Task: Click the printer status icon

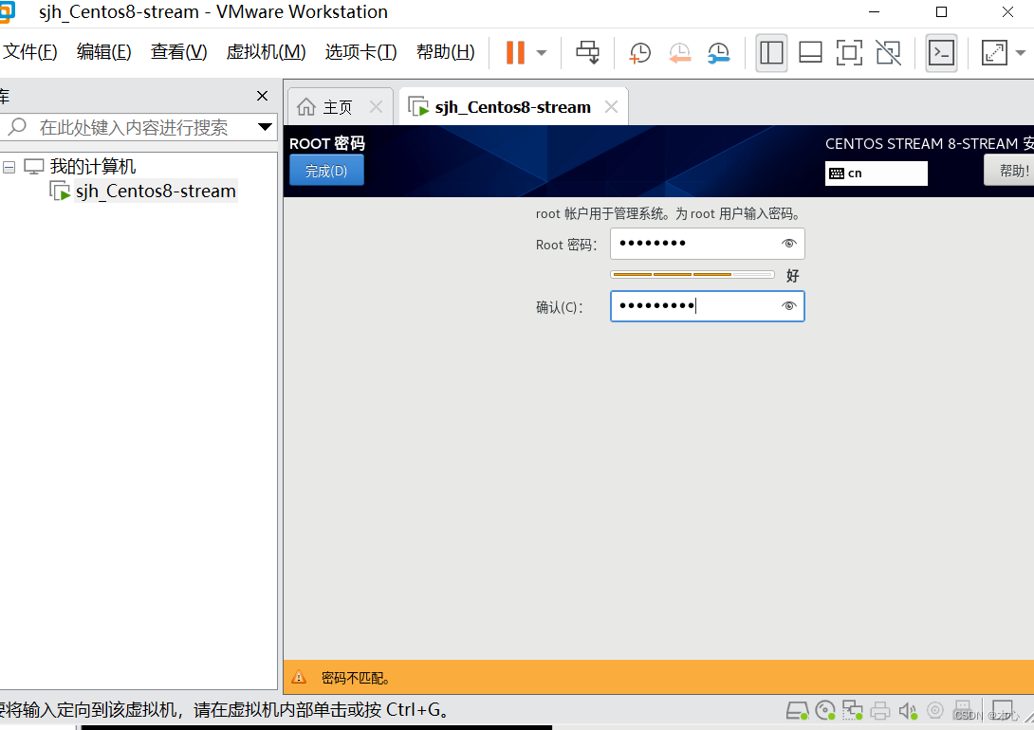Action: (879, 710)
